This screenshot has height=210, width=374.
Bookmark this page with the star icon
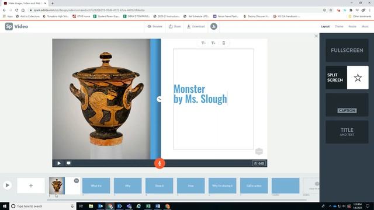(x=331, y=10)
